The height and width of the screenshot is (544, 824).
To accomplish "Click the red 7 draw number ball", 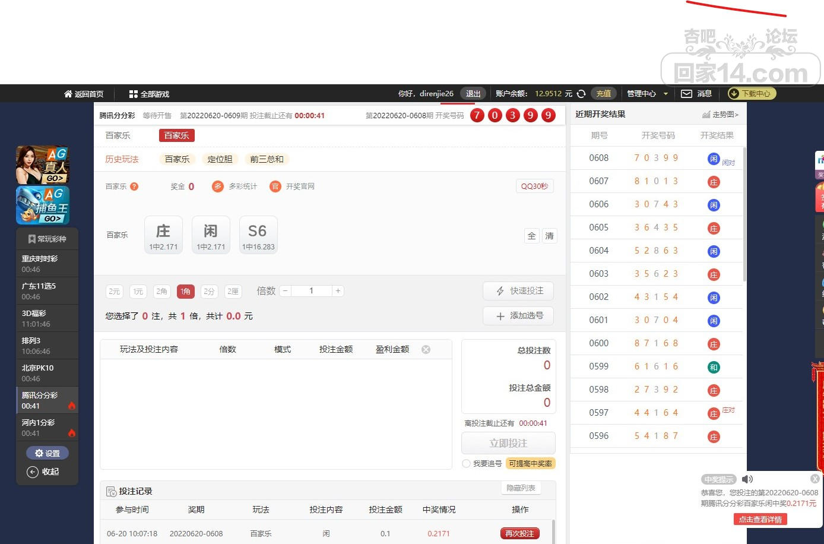I will tap(477, 115).
